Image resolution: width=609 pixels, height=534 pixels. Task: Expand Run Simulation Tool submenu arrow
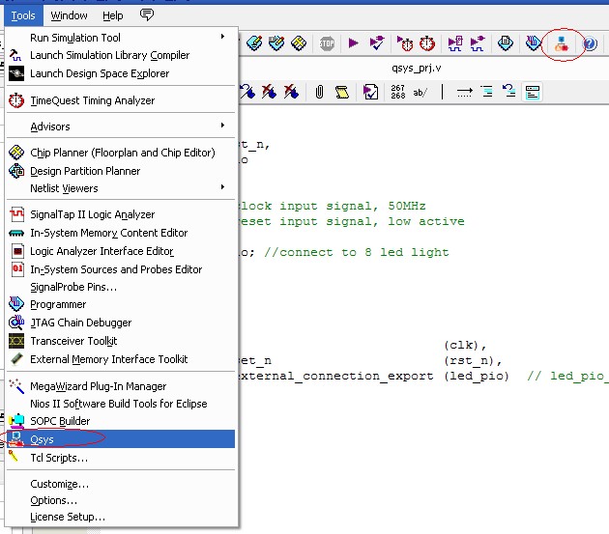tap(222, 37)
